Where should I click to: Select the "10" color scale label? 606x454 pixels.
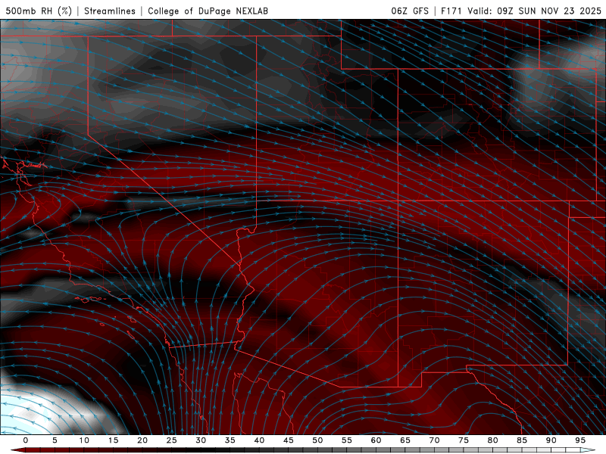tap(84, 440)
